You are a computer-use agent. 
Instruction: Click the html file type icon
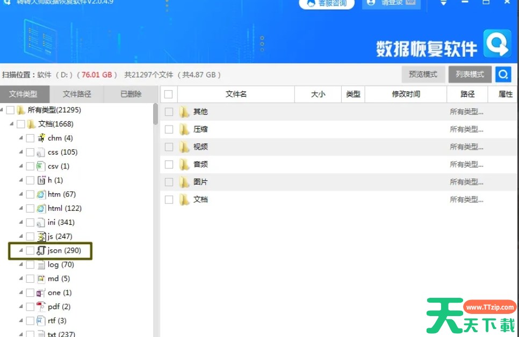click(41, 208)
